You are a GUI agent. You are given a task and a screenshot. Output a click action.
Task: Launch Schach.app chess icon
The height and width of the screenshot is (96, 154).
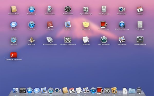[x=32, y=40]
